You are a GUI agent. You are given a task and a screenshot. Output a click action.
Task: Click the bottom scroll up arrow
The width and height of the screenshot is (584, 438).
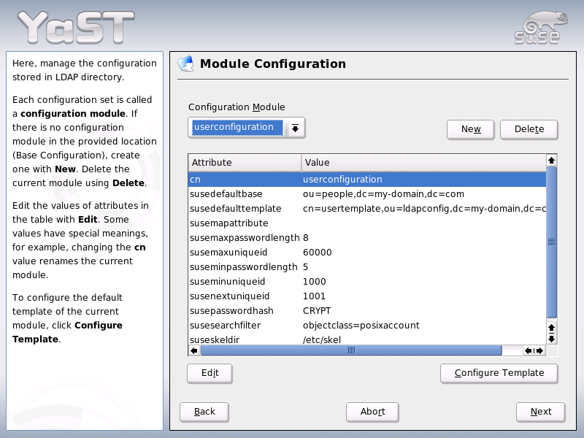[552, 328]
